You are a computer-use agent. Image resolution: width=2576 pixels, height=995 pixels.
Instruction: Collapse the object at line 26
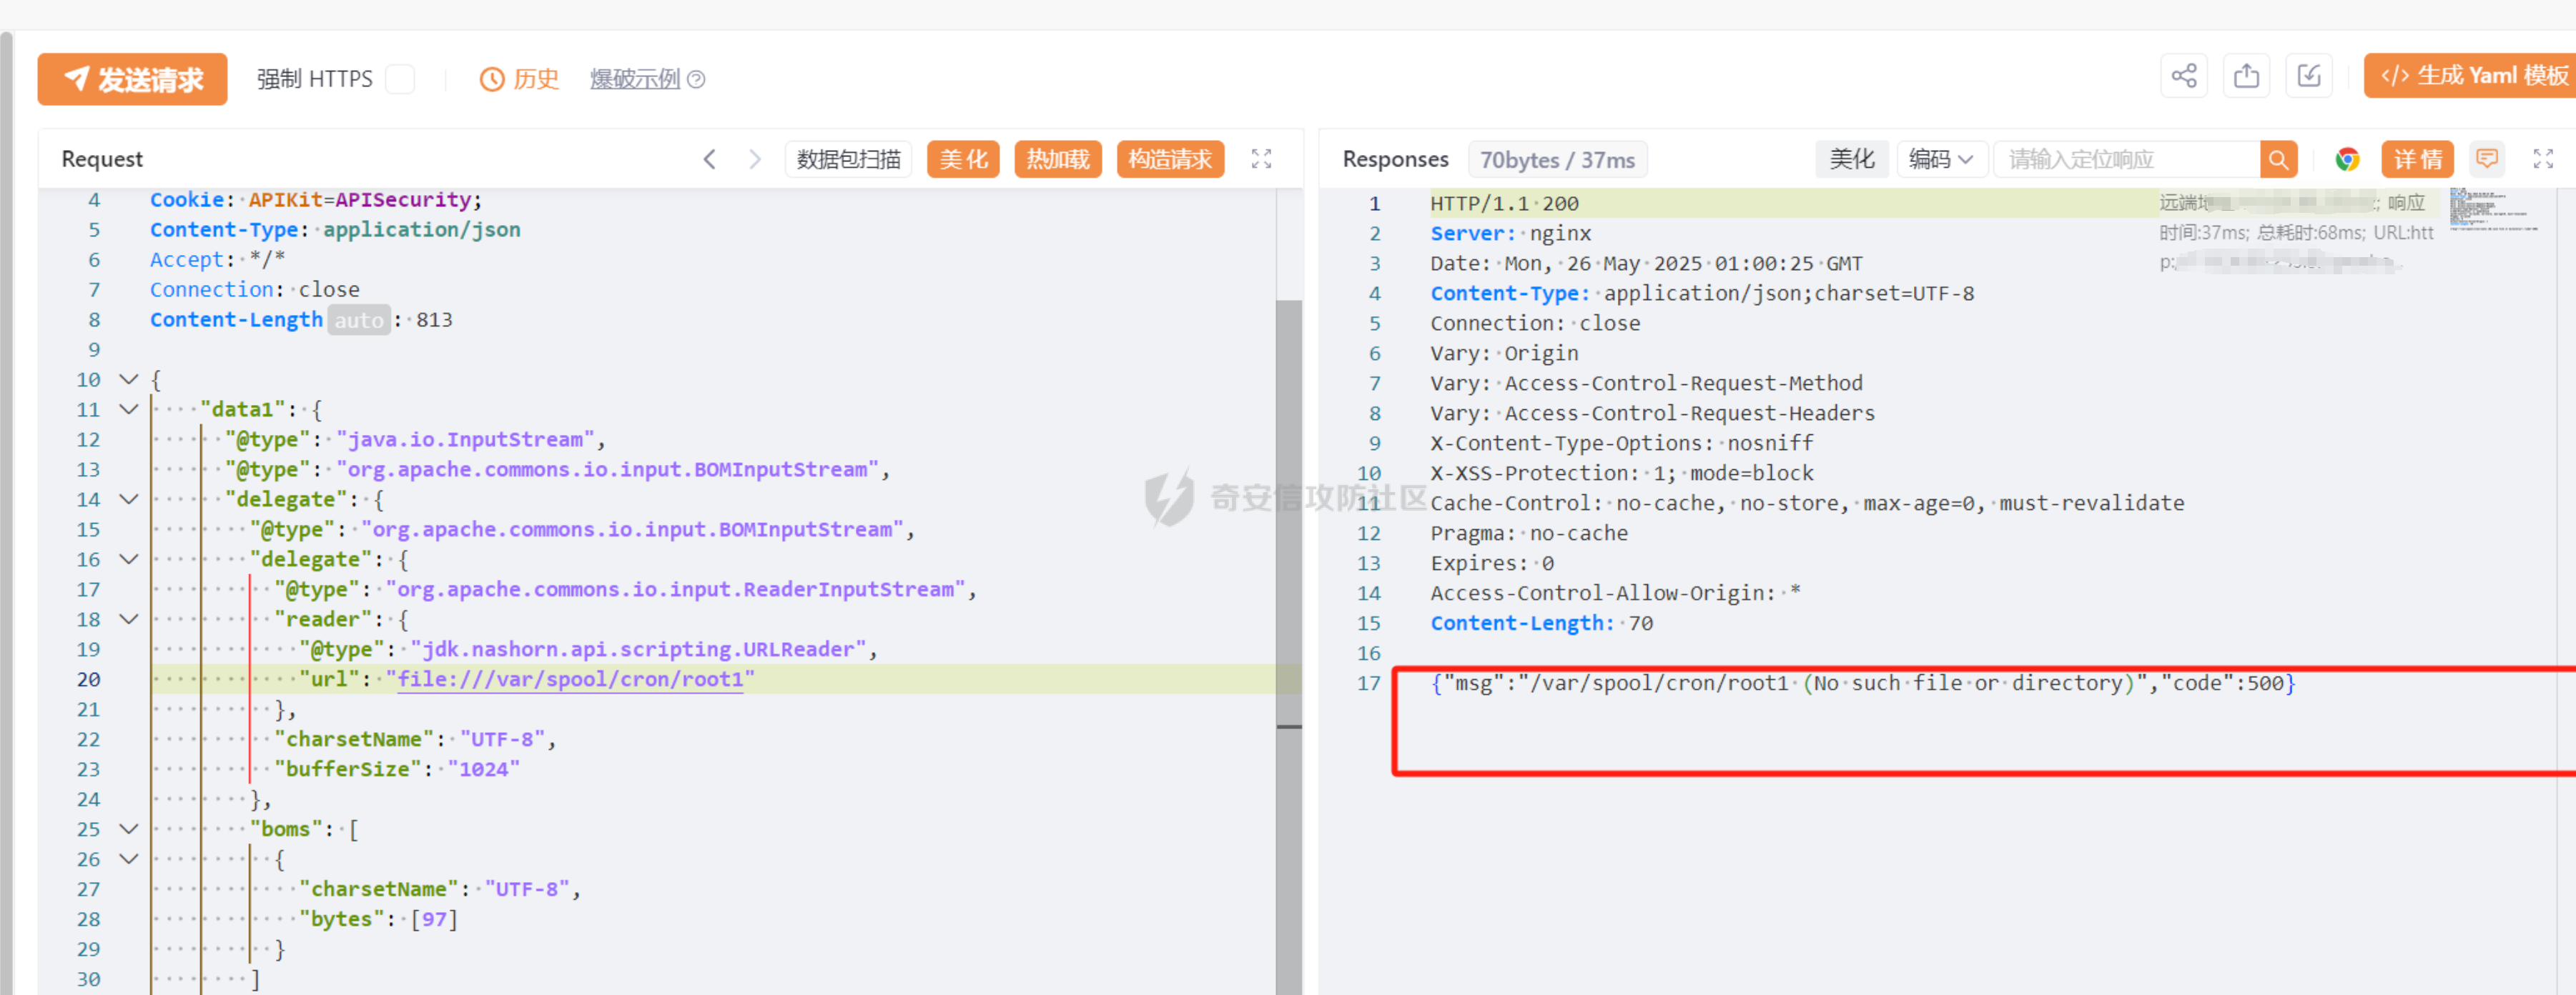(129, 859)
